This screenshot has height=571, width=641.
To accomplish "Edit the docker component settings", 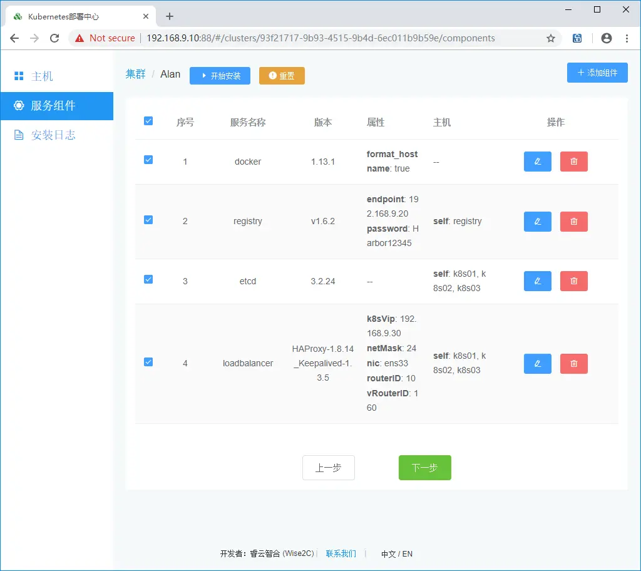I will (x=537, y=162).
